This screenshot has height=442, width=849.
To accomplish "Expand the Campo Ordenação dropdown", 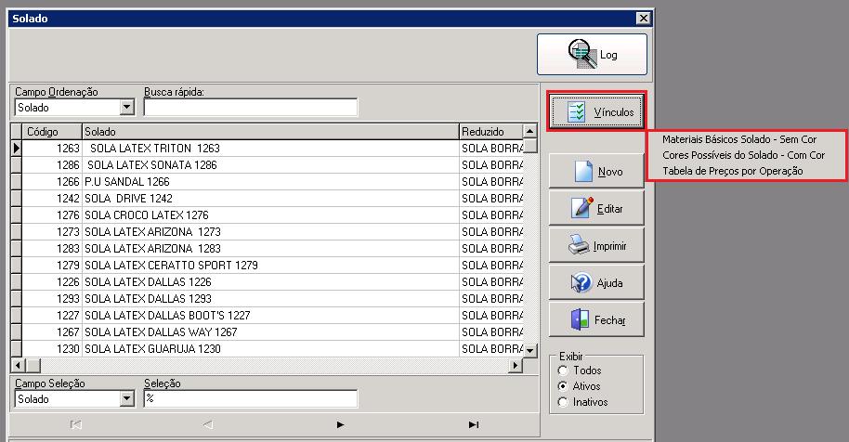I will pyautogui.click(x=126, y=107).
